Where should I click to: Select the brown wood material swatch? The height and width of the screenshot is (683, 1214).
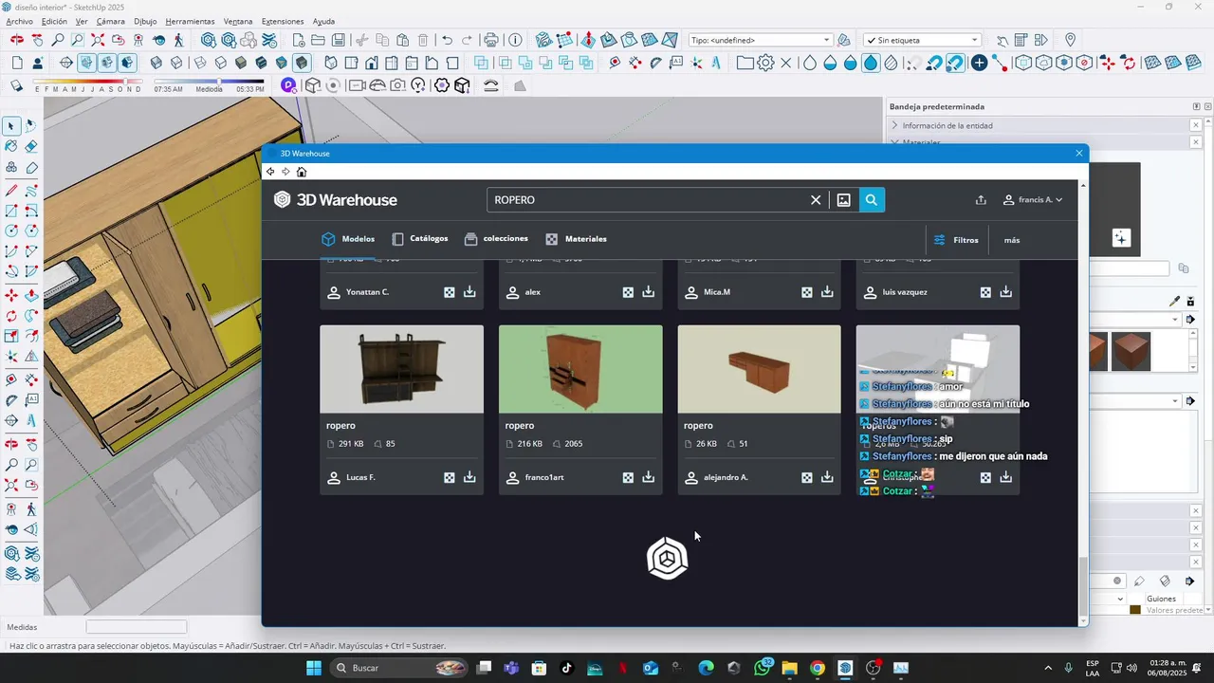tap(1131, 352)
